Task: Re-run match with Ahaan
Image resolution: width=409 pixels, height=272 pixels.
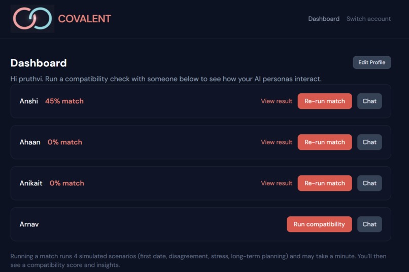Action: pyautogui.click(x=325, y=142)
